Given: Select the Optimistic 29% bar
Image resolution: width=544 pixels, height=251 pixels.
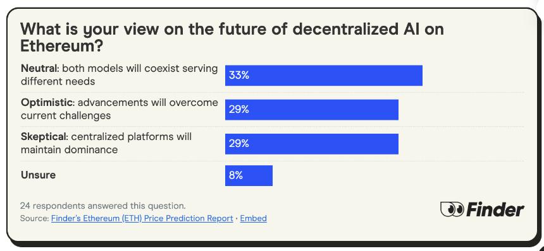Looking at the screenshot, I should (312, 110).
